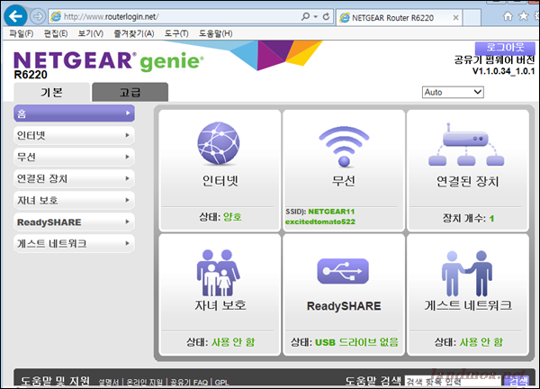Click the search magnifier in address bar
This screenshot has width=540, height=389.
(305, 16)
